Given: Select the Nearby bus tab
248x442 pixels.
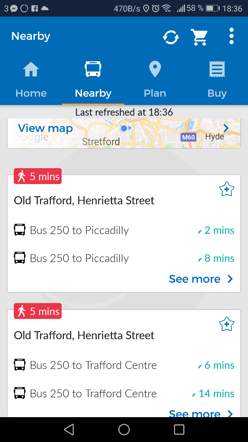Looking at the screenshot, I should [93, 79].
